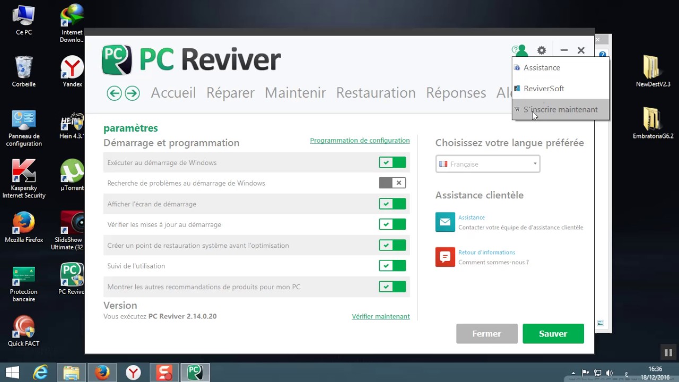Image resolution: width=679 pixels, height=382 pixels.
Task: Click the Retour d'informations feedback icon
Action: (x=445, y=257)
